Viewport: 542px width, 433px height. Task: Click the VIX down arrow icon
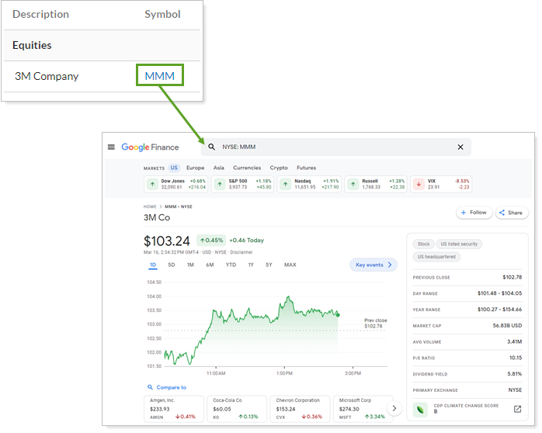419,184
